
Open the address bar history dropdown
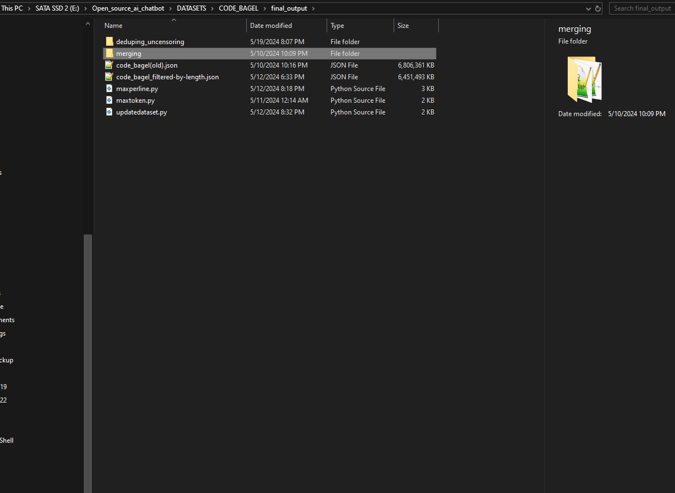click(x=587, y=8)
